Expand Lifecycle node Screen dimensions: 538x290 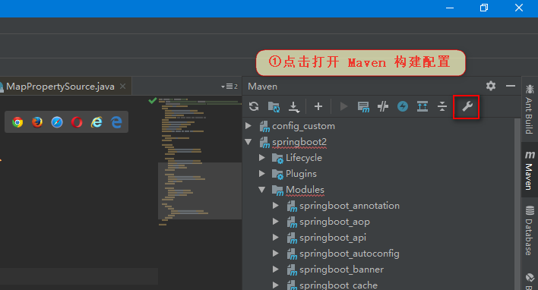262,158
